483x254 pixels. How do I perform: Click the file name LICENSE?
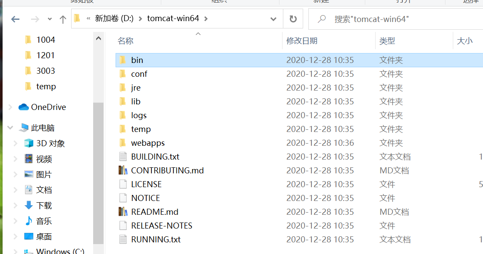click(x=146, y=184)
